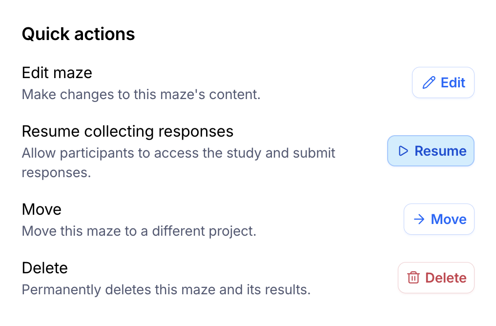Image resolution: width=496 pixels, height=326 pixels.
Task: Click the Edit maze row title
Action: click(x=57, y=73)
